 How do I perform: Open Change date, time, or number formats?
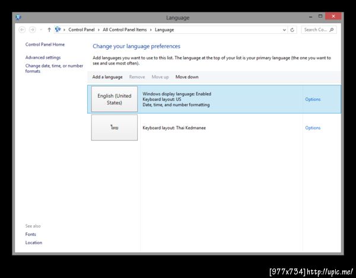point(54,68)
